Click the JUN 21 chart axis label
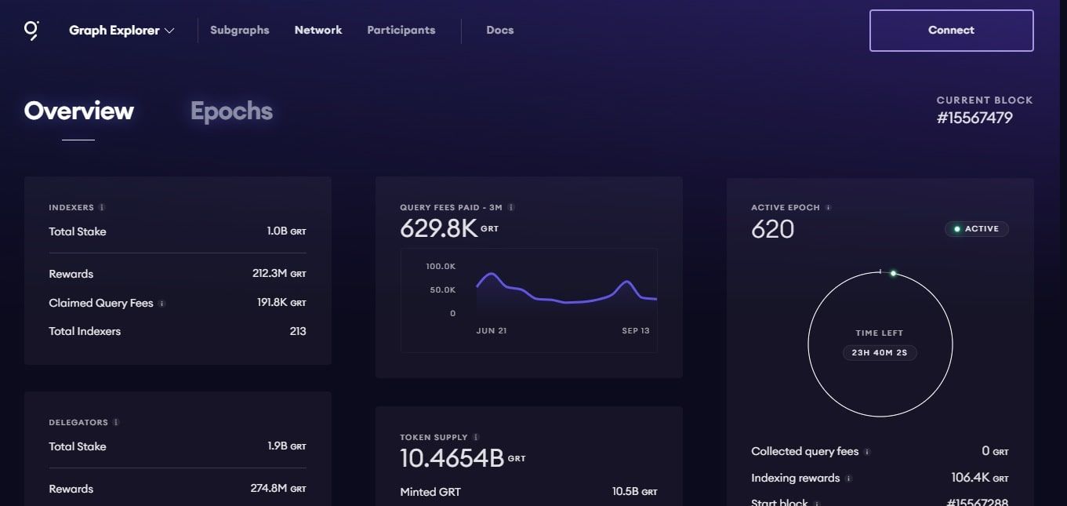Image resolution: width=1067 pixels, height=506 pixels. point(492,330)
